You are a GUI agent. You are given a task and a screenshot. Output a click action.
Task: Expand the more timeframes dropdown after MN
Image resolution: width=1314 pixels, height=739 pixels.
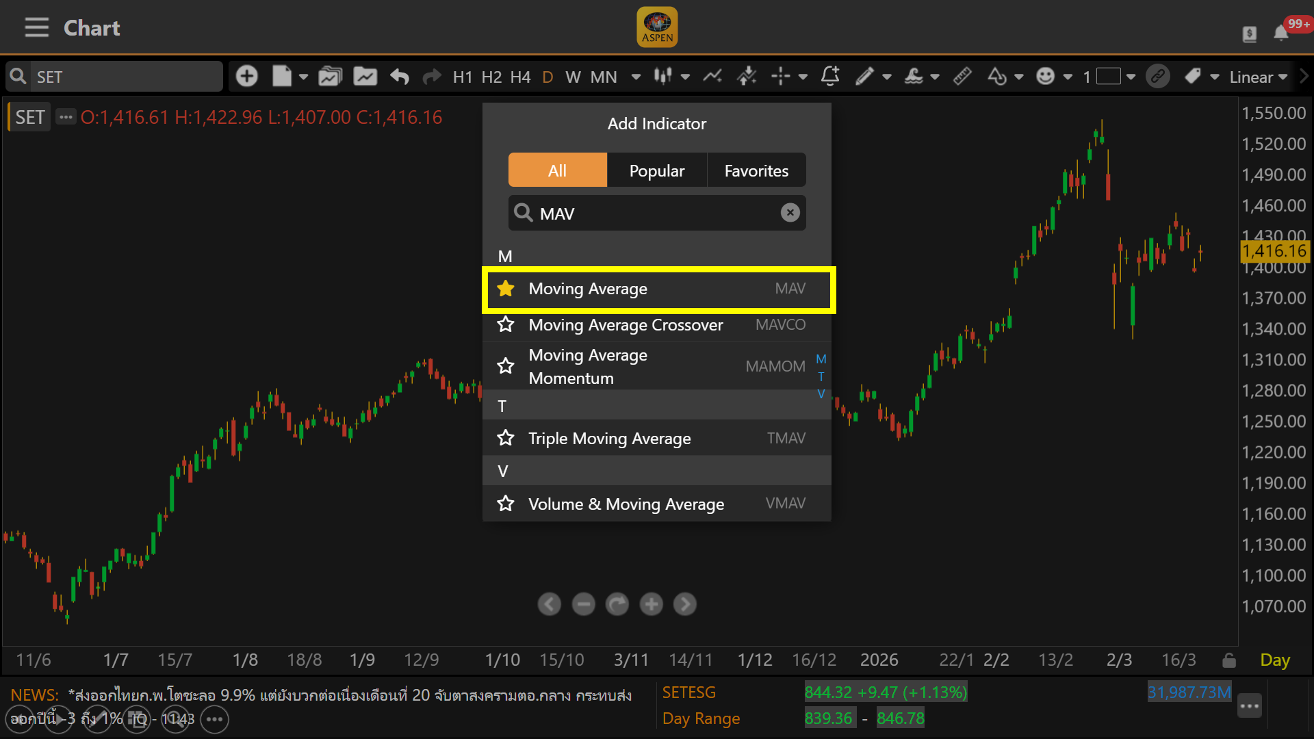tap(636, 77)
